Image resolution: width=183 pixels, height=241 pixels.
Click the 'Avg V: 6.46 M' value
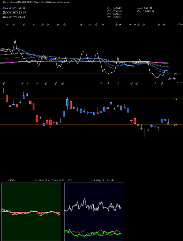145,8
